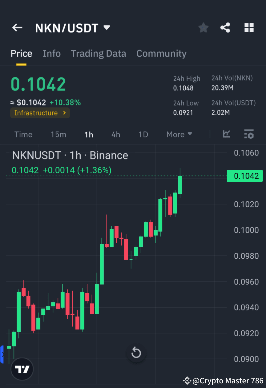Open the Infrastructure category via its chevron
Image resolution: width=266 pixels, height=388 pixels.
click(64, 113)
